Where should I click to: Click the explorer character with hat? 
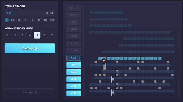tap(104, 61)
